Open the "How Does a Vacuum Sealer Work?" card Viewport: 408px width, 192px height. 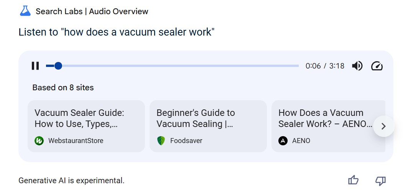coord(325,119)
